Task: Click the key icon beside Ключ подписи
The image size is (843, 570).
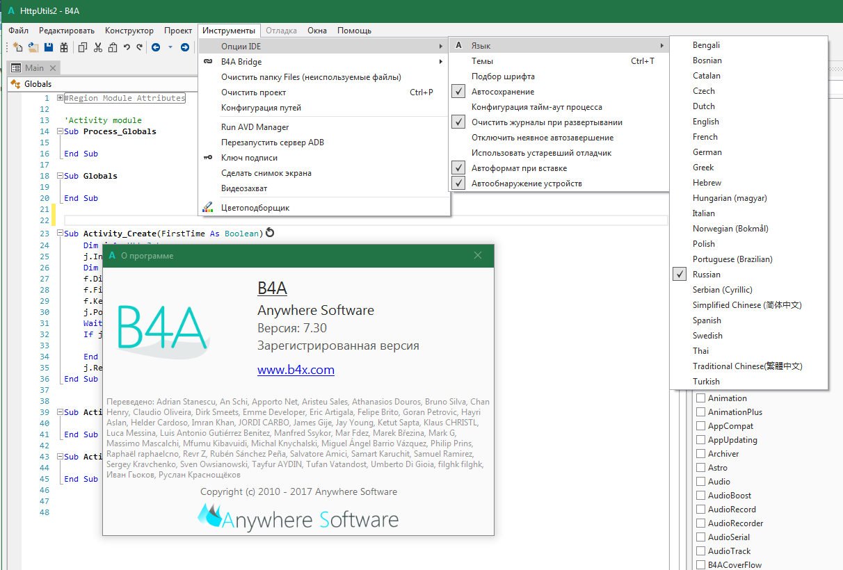Action: [208, 158]
